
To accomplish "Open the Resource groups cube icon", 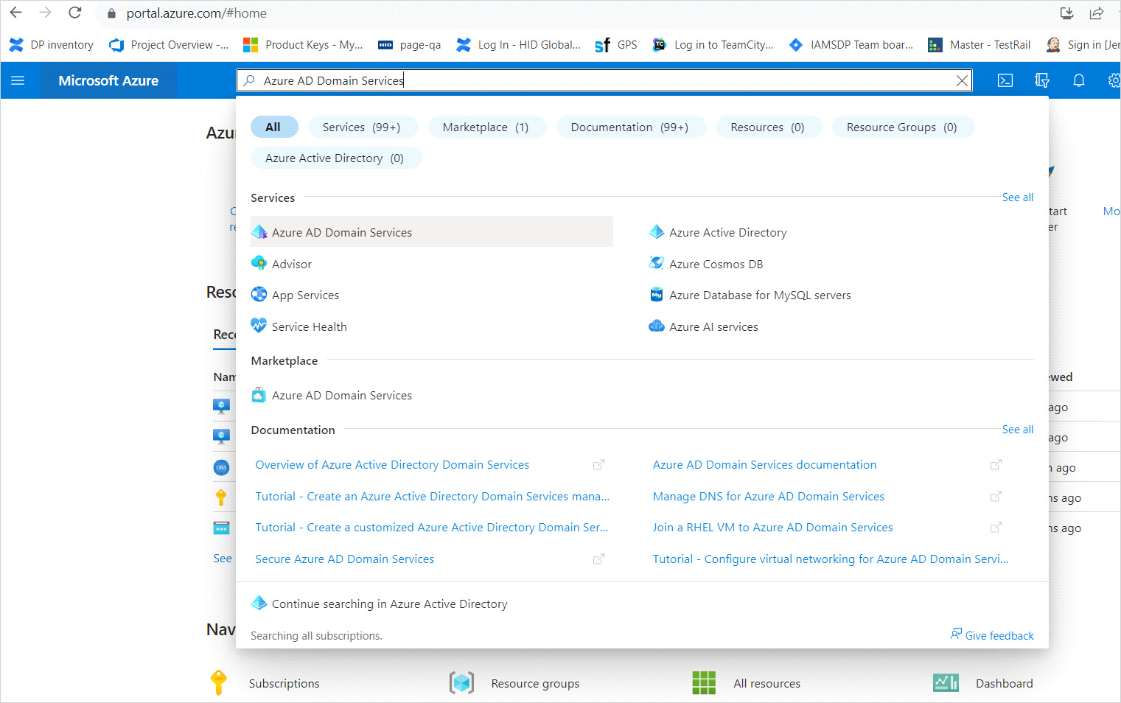I will click(x=462, y=683).
